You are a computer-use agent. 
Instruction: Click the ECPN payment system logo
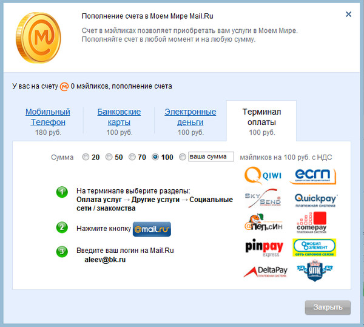point(313,176)
